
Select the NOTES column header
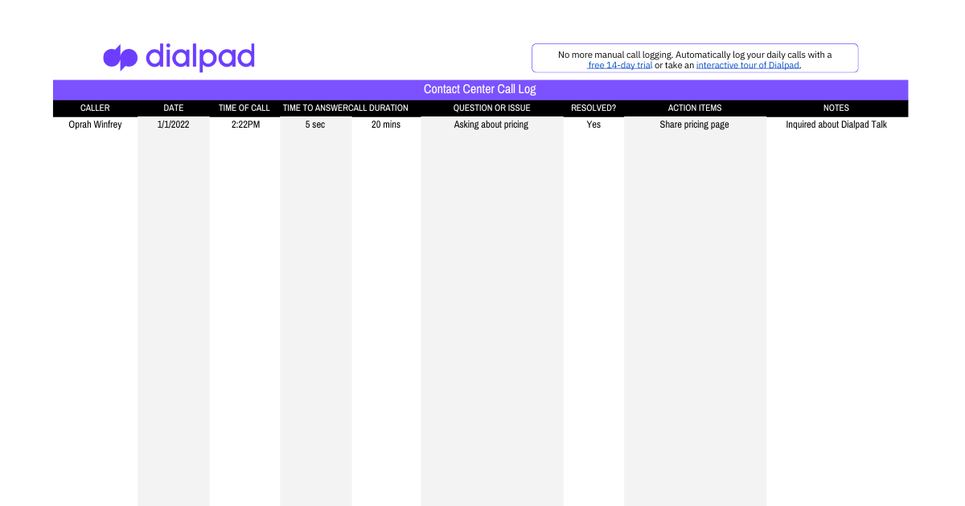pos(836,108)
